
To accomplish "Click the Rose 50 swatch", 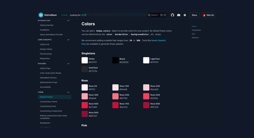I will point(85,88).
